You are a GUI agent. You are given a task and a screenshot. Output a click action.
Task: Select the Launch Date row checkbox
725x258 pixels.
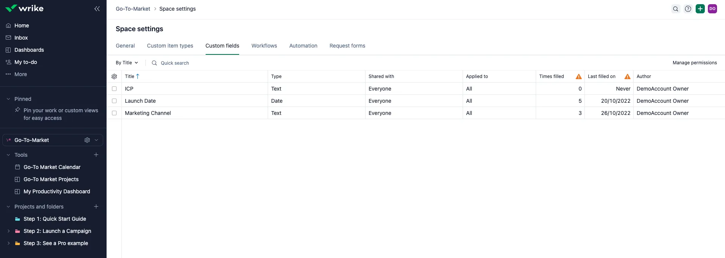tap(114, 101)
